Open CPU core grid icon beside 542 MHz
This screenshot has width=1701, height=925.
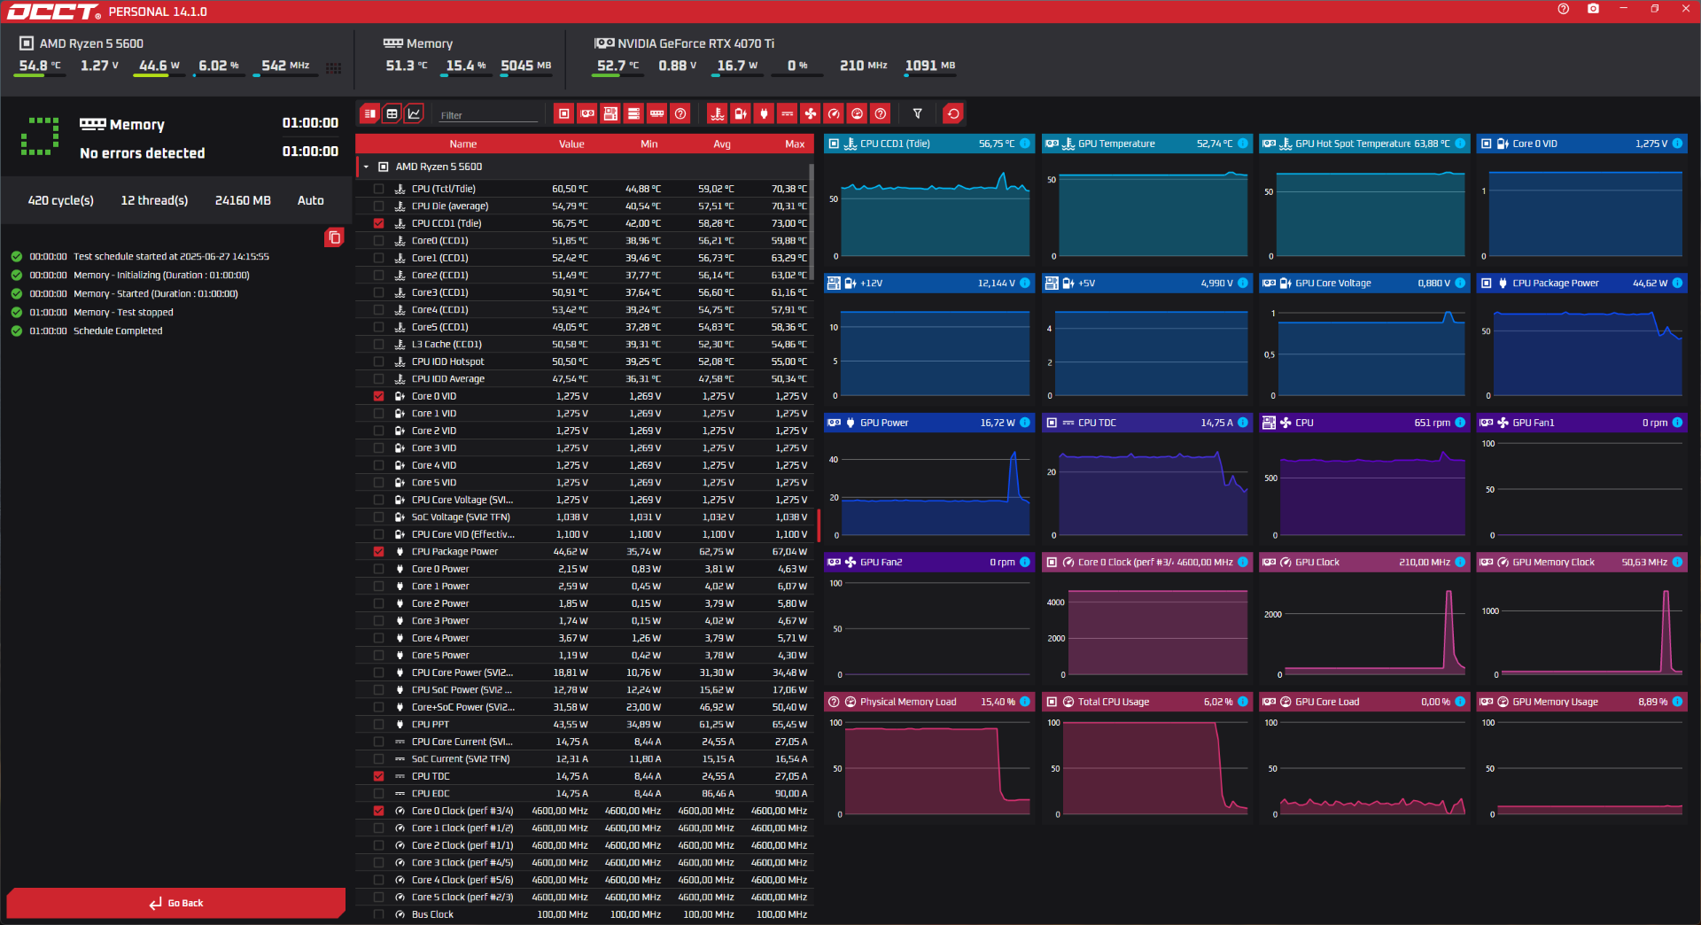334,67
